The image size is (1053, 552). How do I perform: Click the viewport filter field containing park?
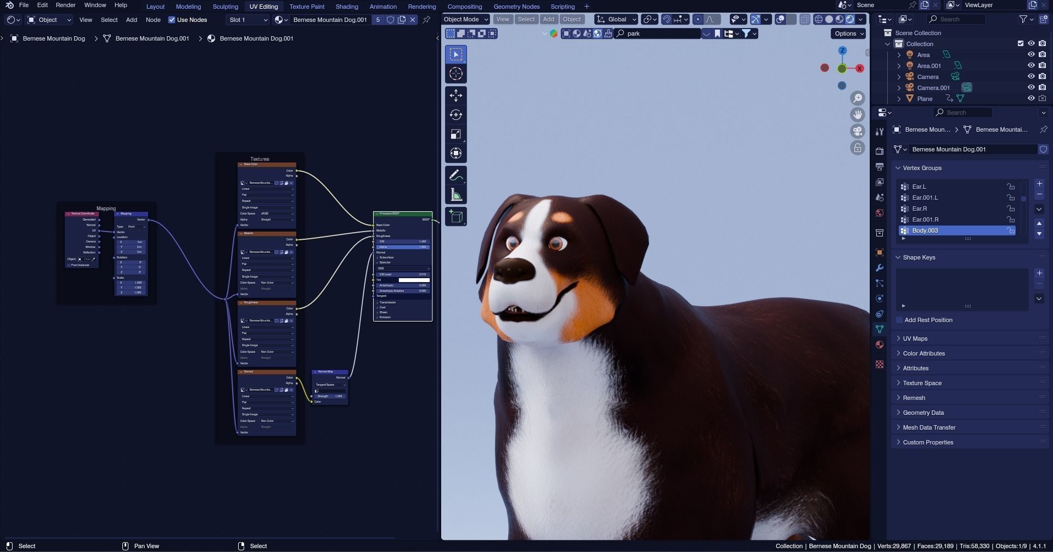658,33
